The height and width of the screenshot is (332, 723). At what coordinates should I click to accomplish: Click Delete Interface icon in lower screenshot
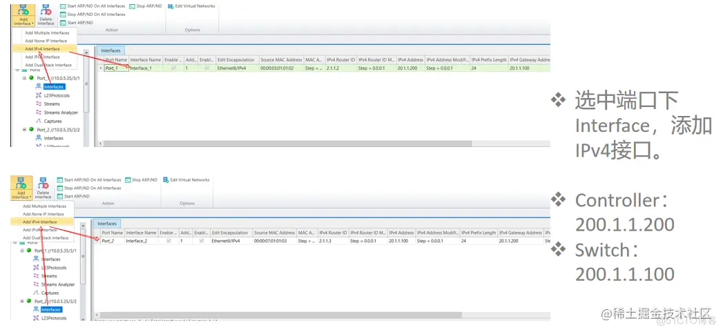point(43,184)
